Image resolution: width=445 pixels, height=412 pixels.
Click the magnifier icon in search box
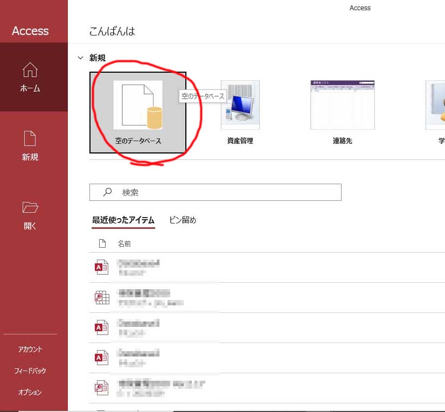[107, 192]
